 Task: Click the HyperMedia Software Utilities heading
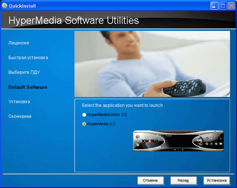tap(73, 20)
